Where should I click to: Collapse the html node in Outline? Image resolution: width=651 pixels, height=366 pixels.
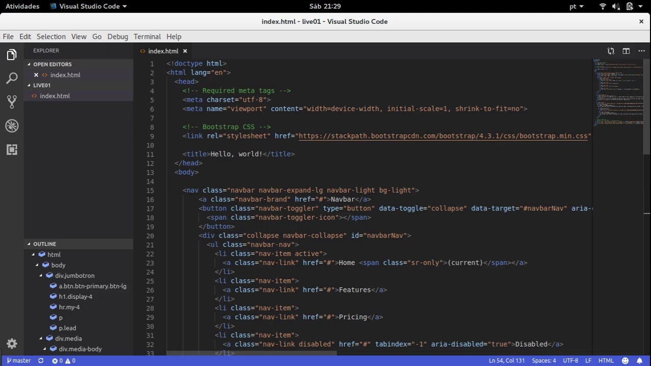pos(34,255)
